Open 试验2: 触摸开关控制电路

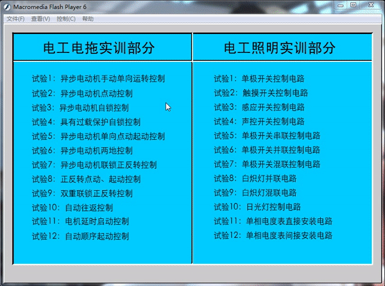[x=261, y=93]
